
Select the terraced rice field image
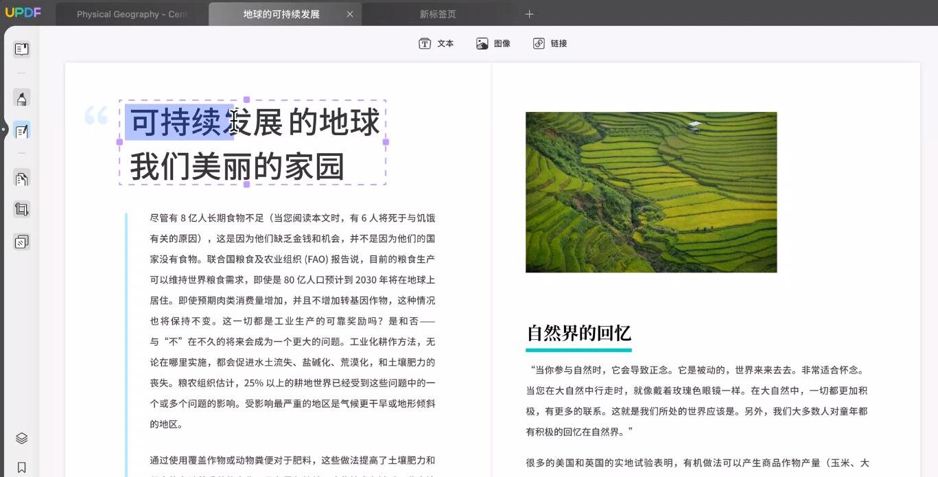(651, 192)
